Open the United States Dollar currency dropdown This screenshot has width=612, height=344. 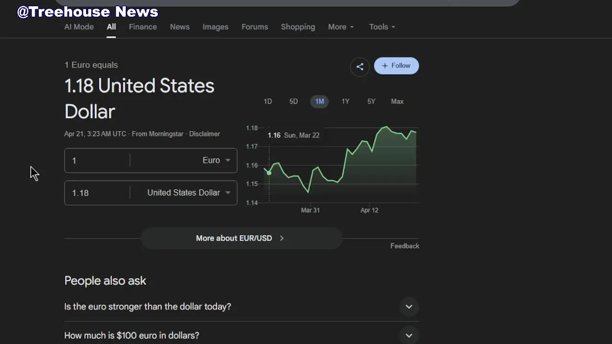(x=189, y=193)
